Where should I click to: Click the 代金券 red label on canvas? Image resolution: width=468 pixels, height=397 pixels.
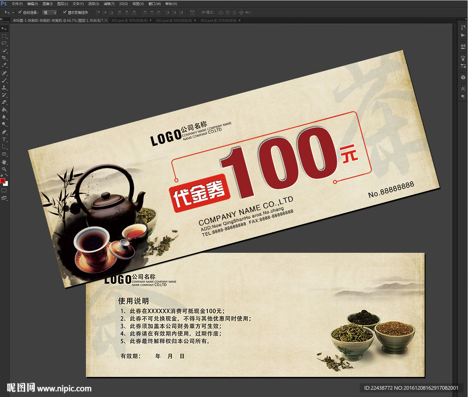point(199,193)
